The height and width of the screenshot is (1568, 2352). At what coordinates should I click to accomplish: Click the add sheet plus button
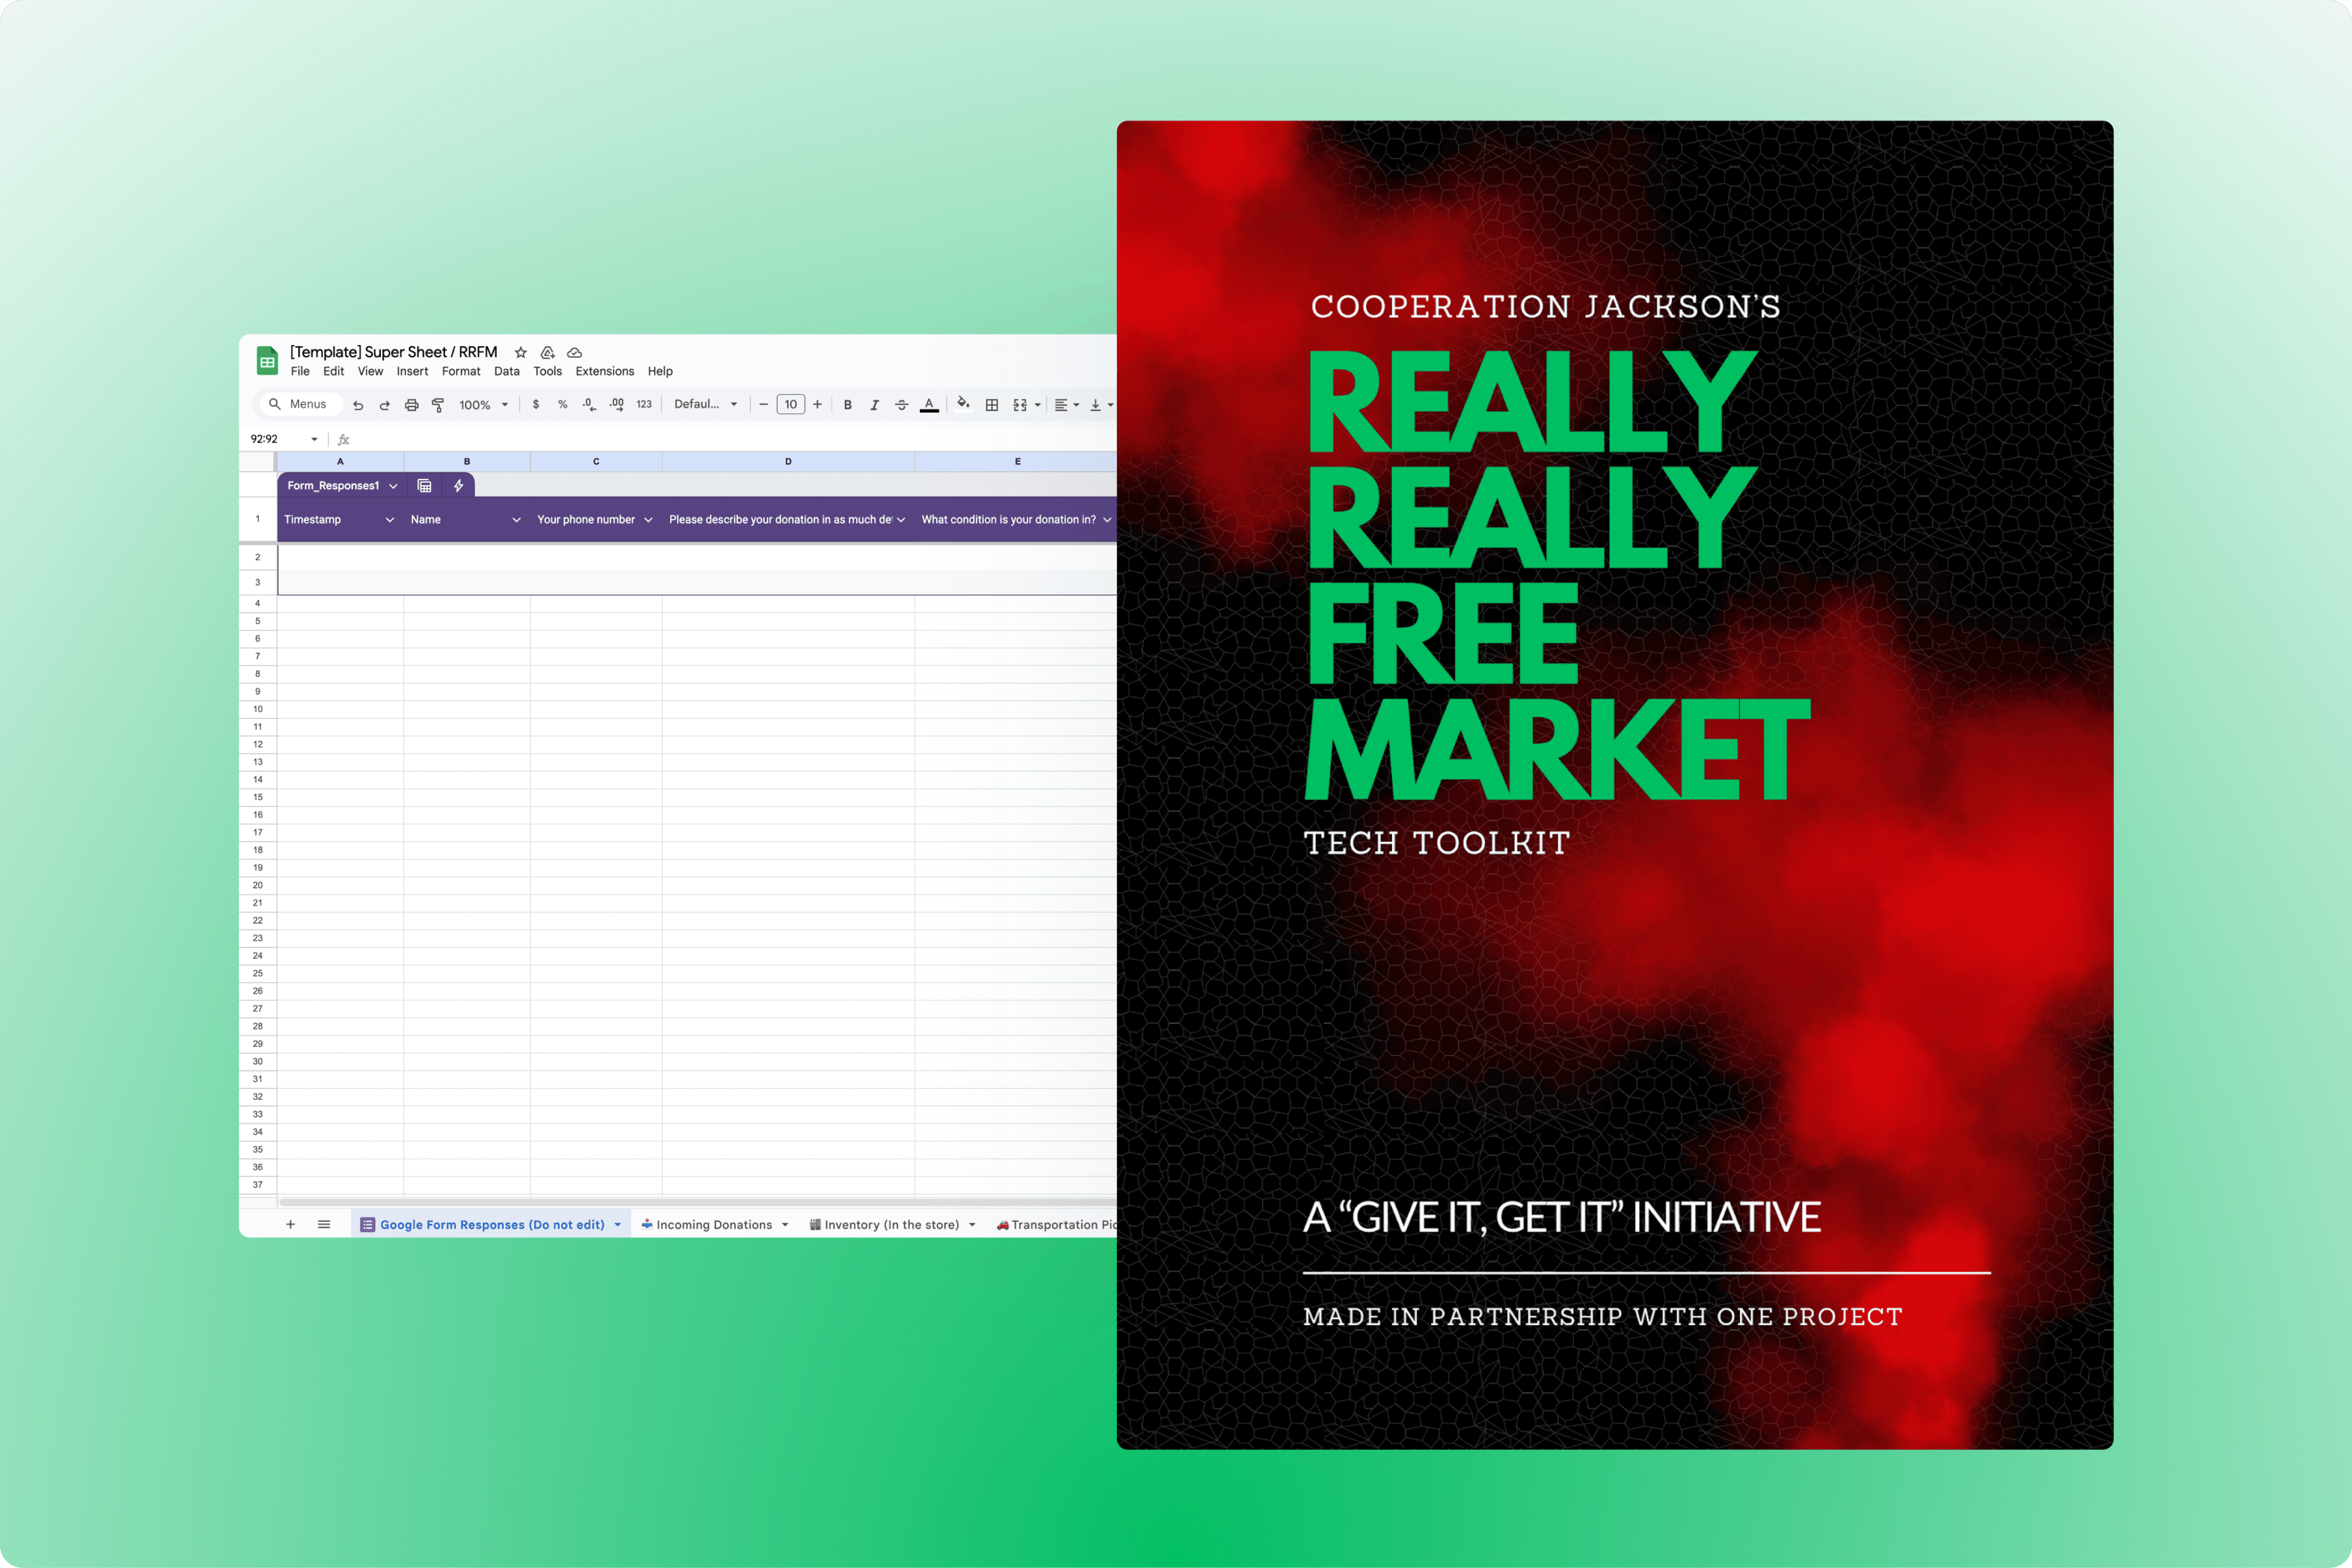pos(290,1224)
